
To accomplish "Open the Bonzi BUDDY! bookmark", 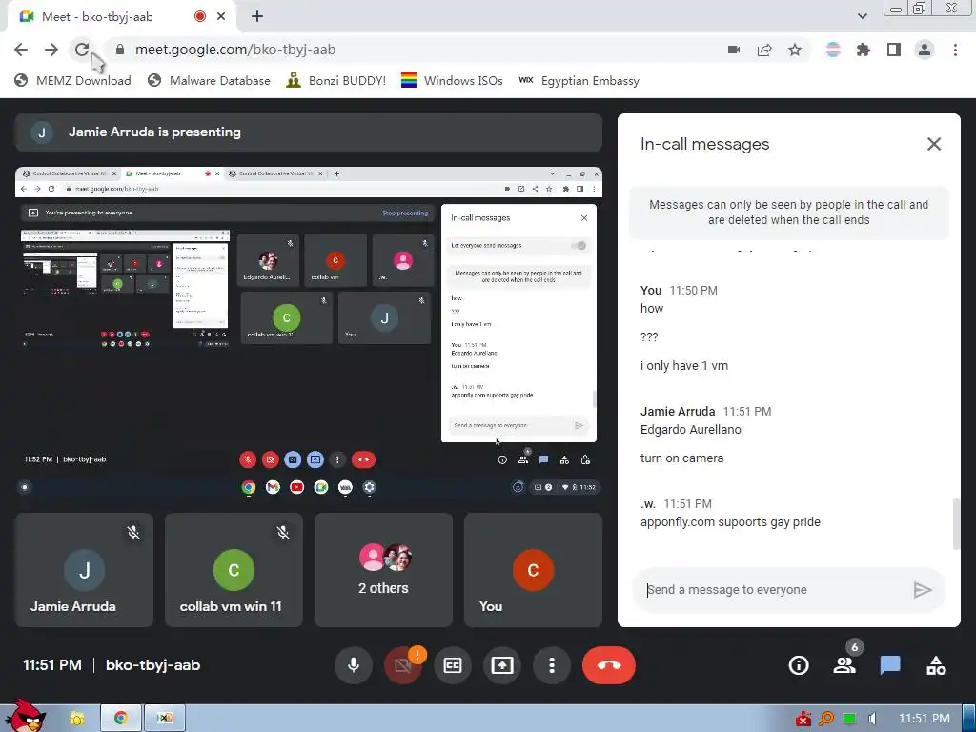I will click(336, 80).
